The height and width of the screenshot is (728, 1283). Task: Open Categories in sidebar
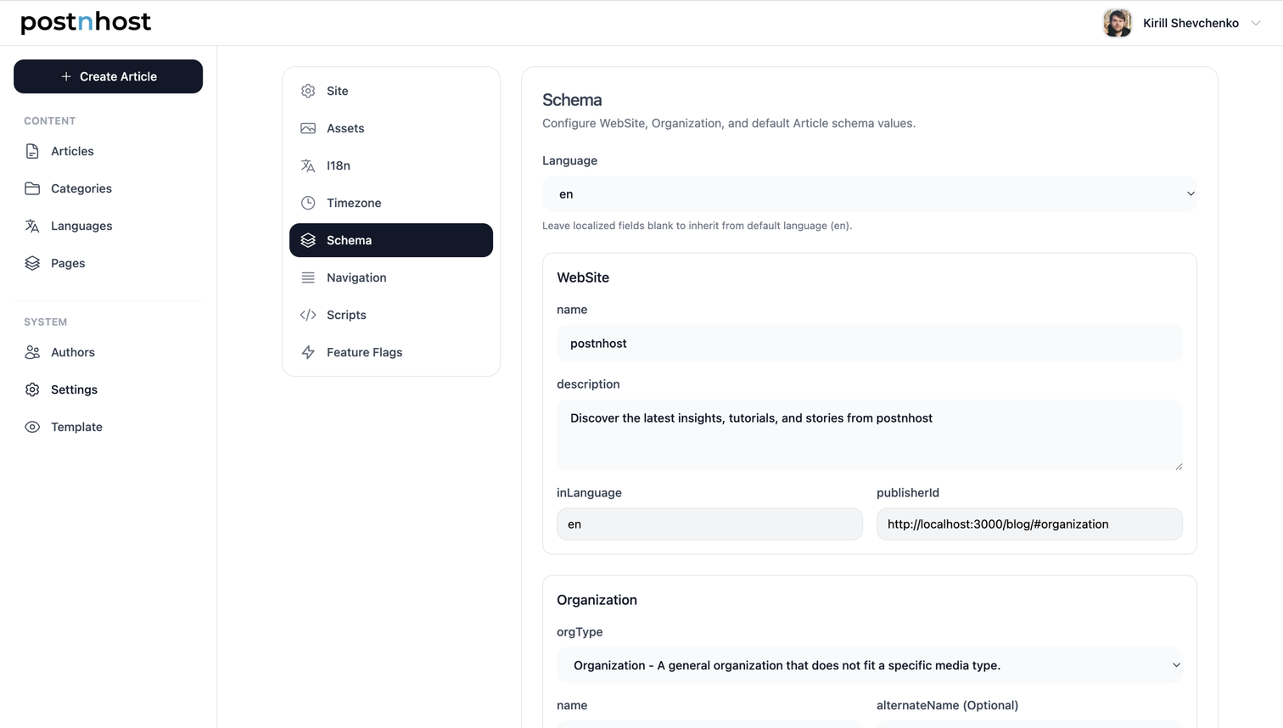point(109,188)
